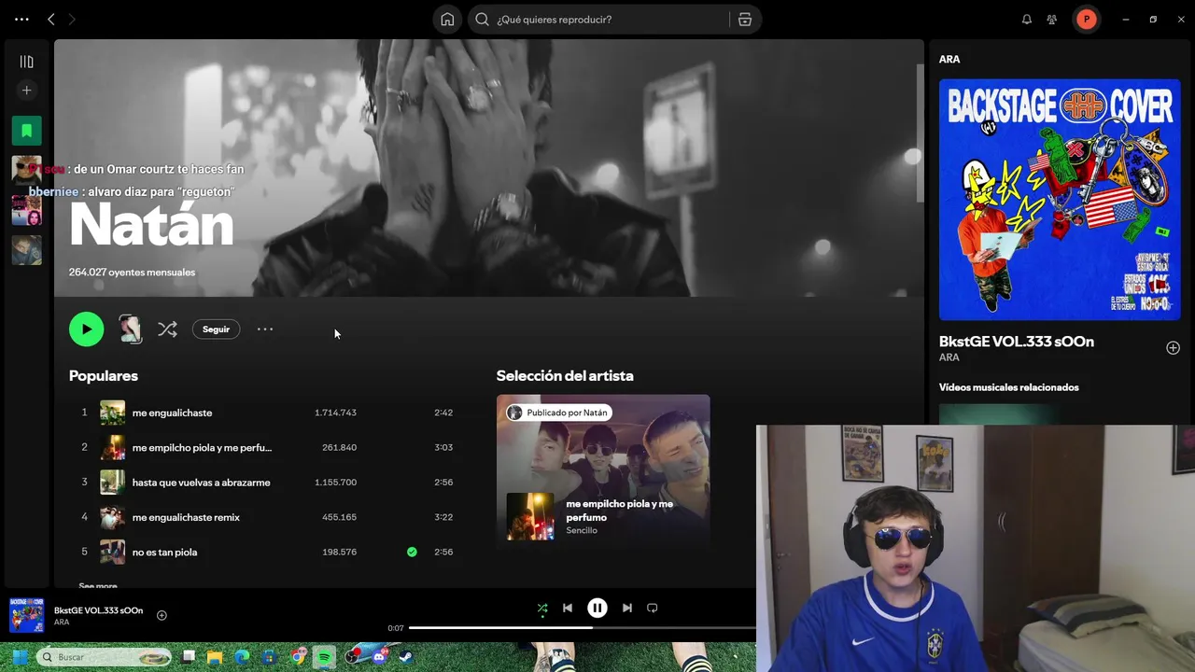Expand Your Library sidebar

[26, 62]
